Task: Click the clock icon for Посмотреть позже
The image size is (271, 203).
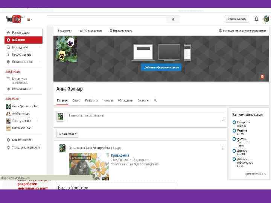Action: (8, 62)
